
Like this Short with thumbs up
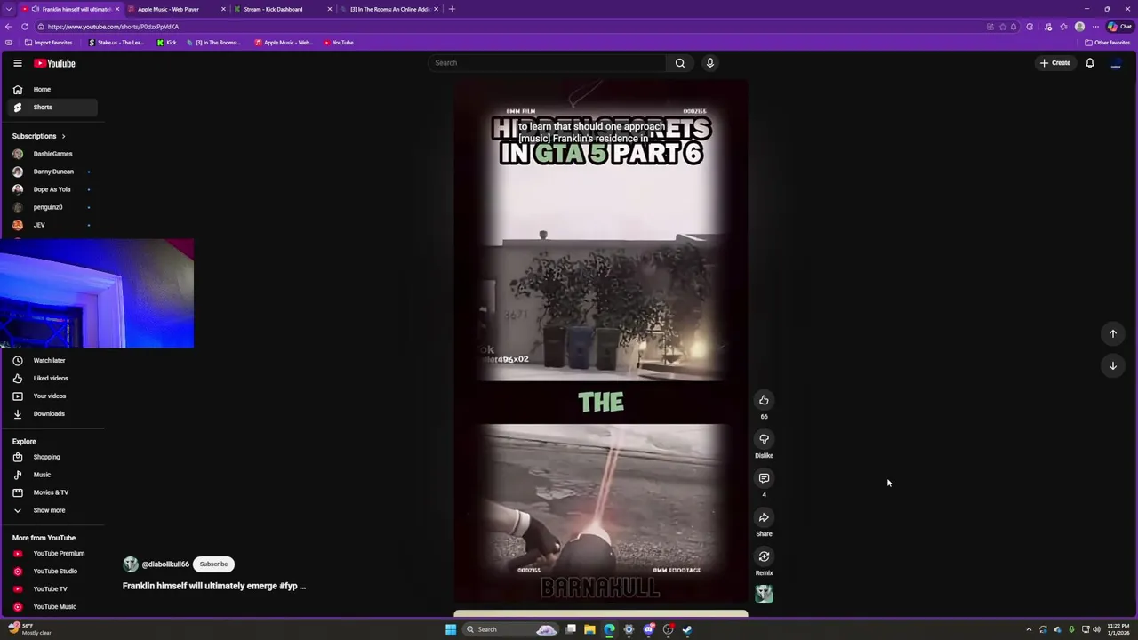764,400
